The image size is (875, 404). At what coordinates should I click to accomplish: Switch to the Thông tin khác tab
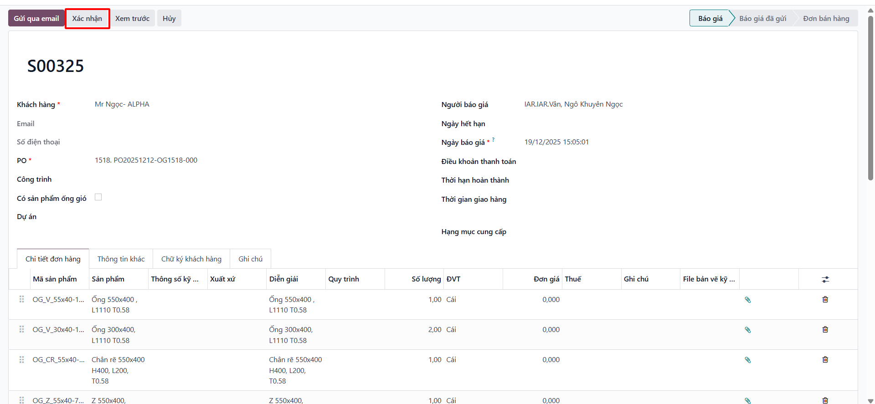coord(121,259)
